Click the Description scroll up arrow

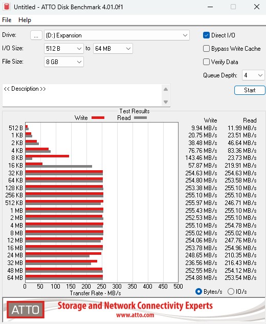click(166, 89)
